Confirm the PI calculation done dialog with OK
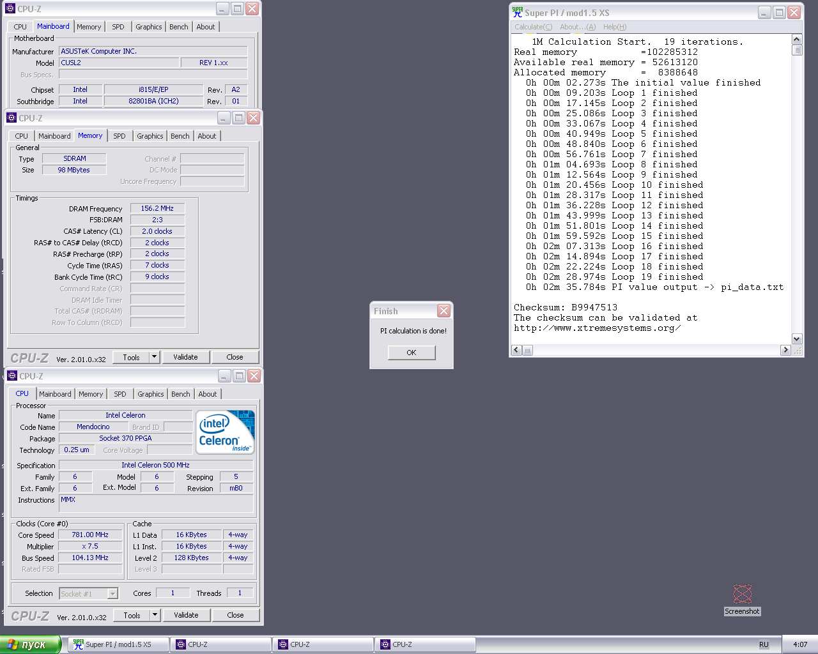 (x=412, y=353)
